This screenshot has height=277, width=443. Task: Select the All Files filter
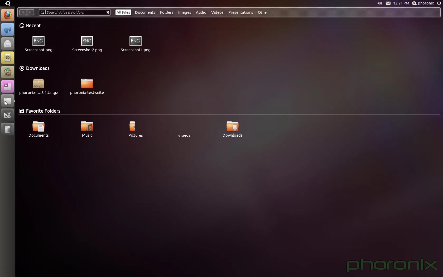[x=123, y=12]
